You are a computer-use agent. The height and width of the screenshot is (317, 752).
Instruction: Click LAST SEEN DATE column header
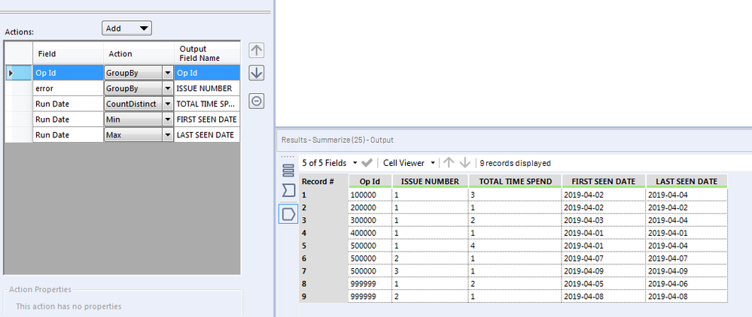(687, 181)
